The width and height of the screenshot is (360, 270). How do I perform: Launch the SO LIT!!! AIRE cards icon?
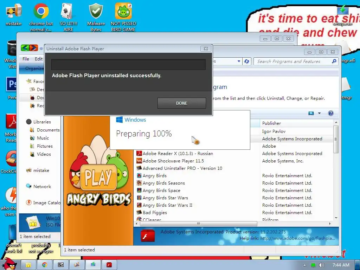click(x=69, y=17)
